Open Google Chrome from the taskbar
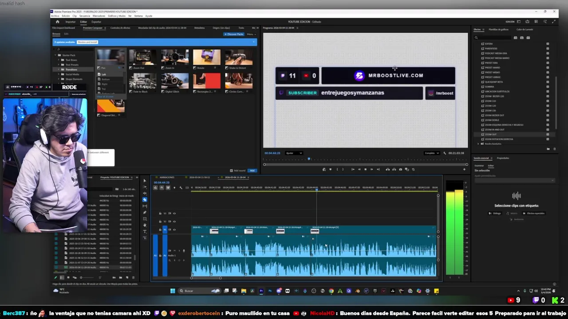This screenshot has width=568, height=319. 331,291
